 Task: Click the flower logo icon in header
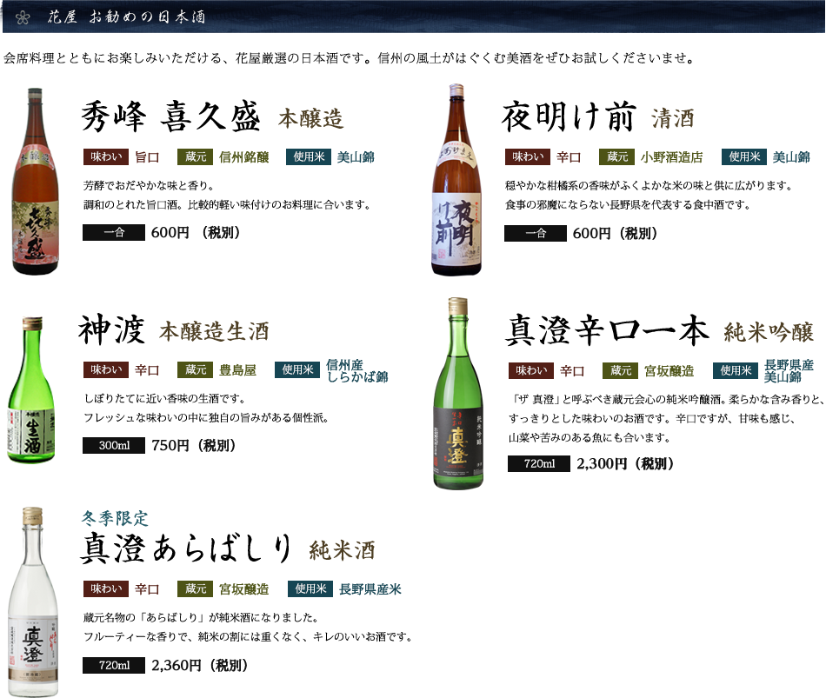tap(22, 17)
